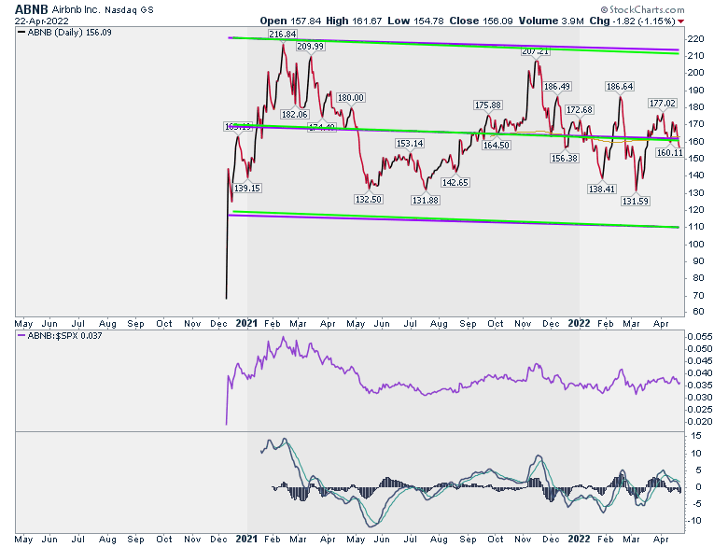
Task: Click the 142.65 price label
Action: click(x=455, y=182)
